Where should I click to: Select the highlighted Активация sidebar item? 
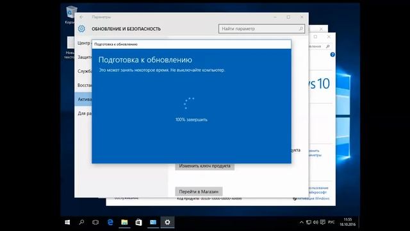tap(83, 99)
